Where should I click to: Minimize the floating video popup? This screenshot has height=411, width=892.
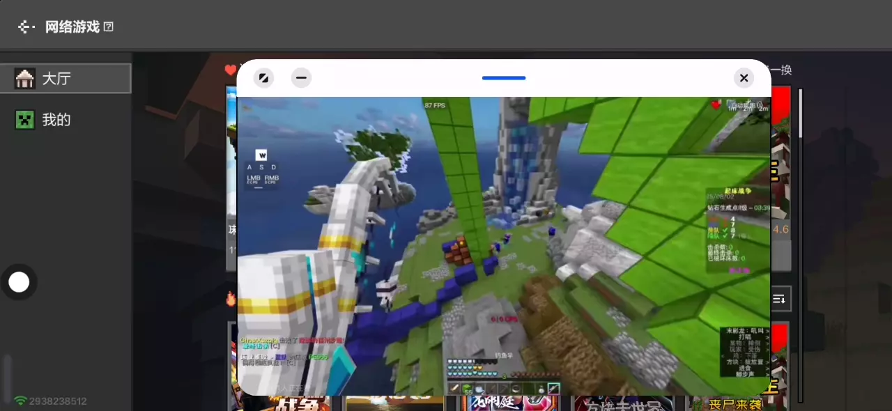click(x=301, y=78)
